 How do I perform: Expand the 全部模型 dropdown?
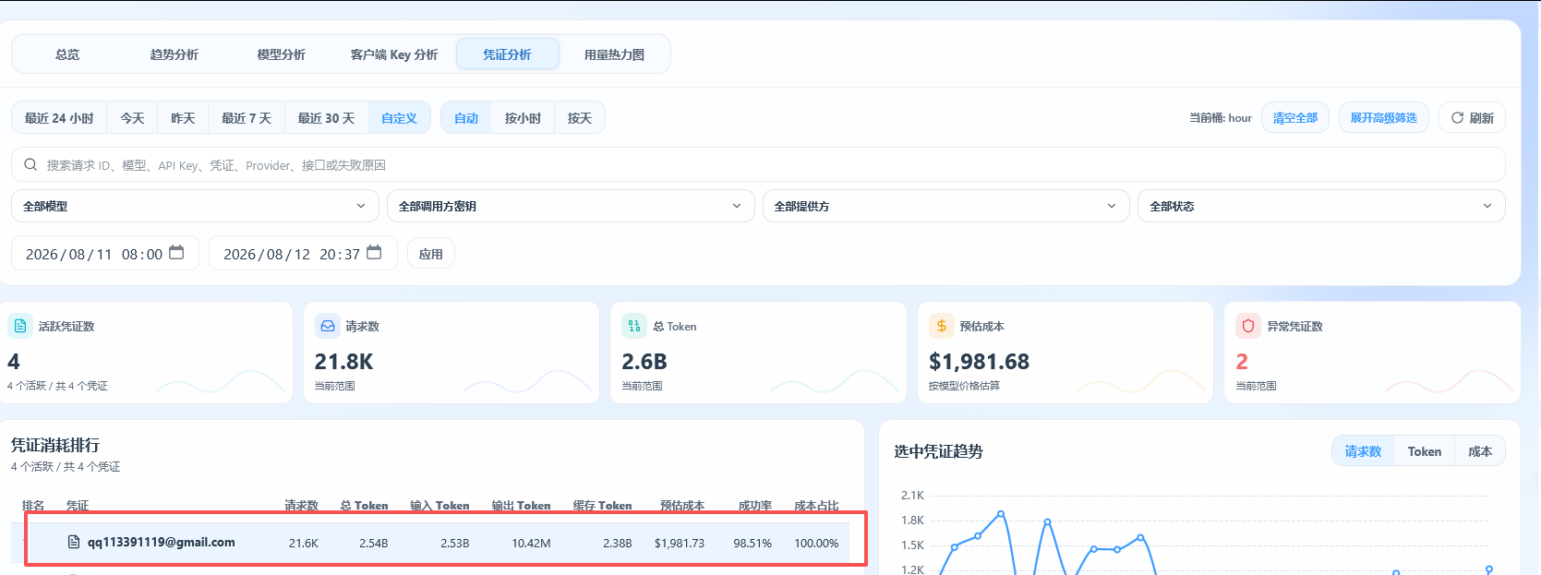click(x=195, y=206)
